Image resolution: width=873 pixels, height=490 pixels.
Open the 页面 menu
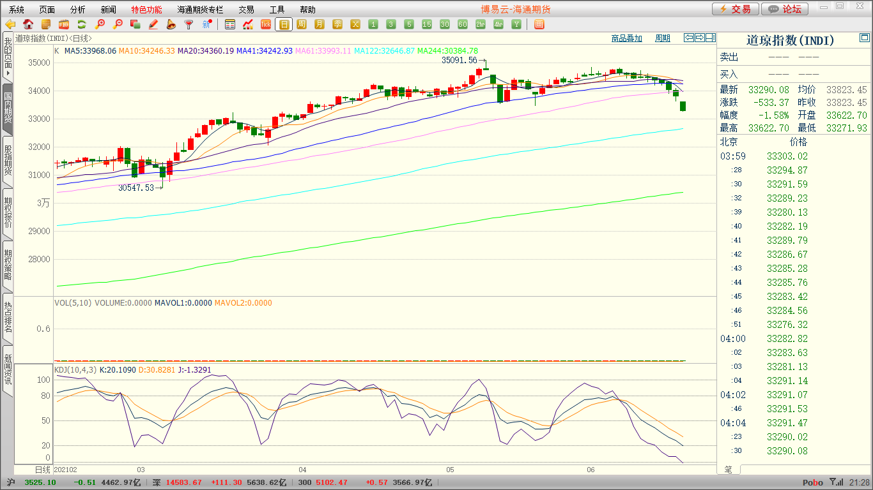[47, 10]
